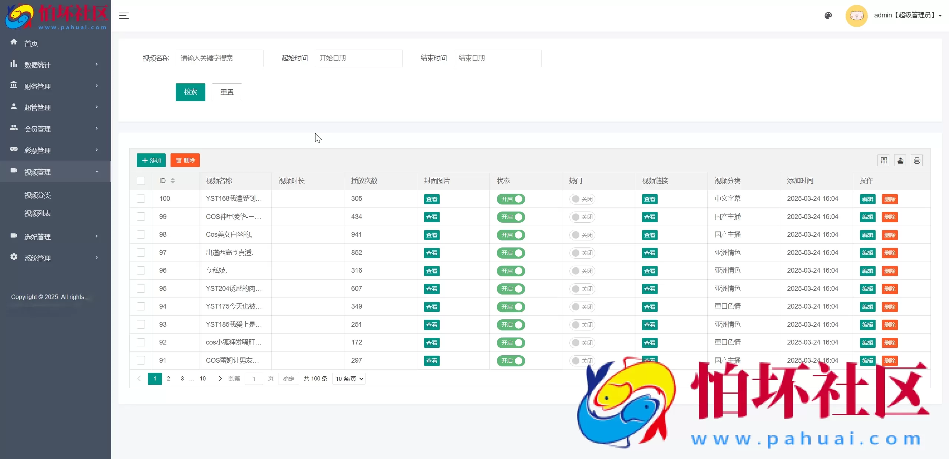Select all rows with header checkbox
This screenshot has height=459, width=949.
pos(141,181)
